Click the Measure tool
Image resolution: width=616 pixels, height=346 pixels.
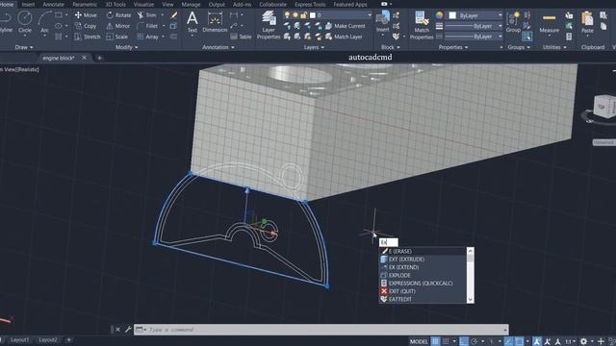click(549, 23)
